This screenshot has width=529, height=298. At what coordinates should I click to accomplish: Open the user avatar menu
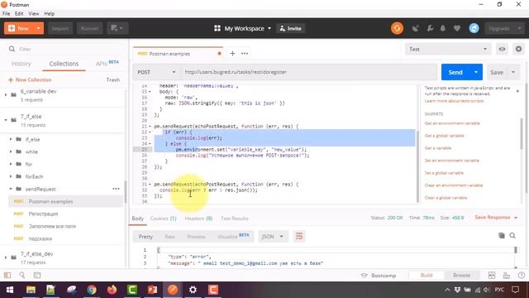474,28
